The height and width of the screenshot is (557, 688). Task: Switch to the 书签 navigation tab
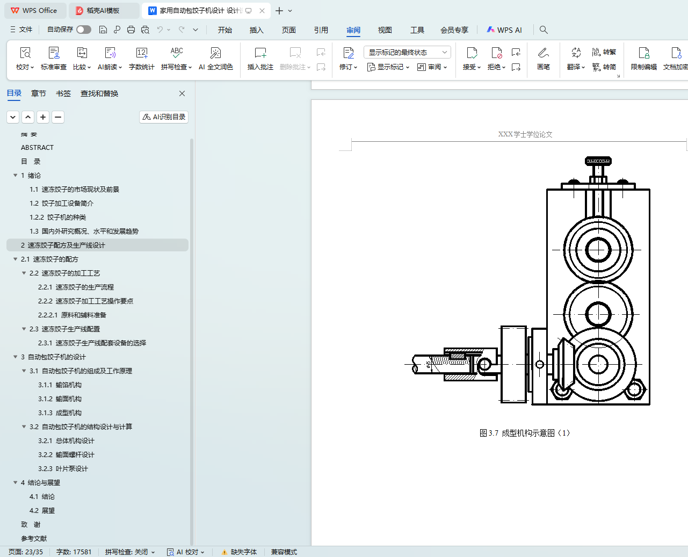(x=63, y=93)
